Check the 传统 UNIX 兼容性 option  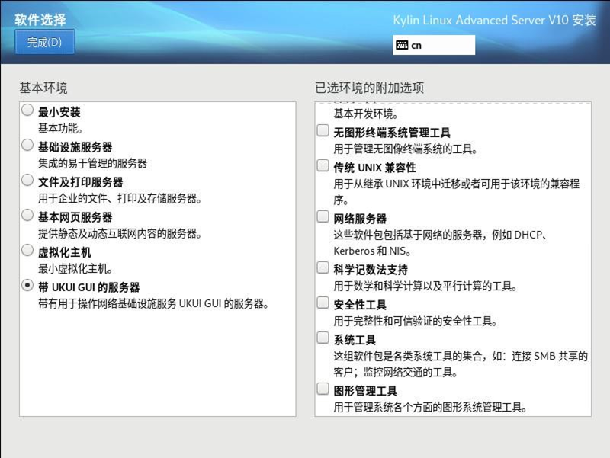[x=323, y=165]
